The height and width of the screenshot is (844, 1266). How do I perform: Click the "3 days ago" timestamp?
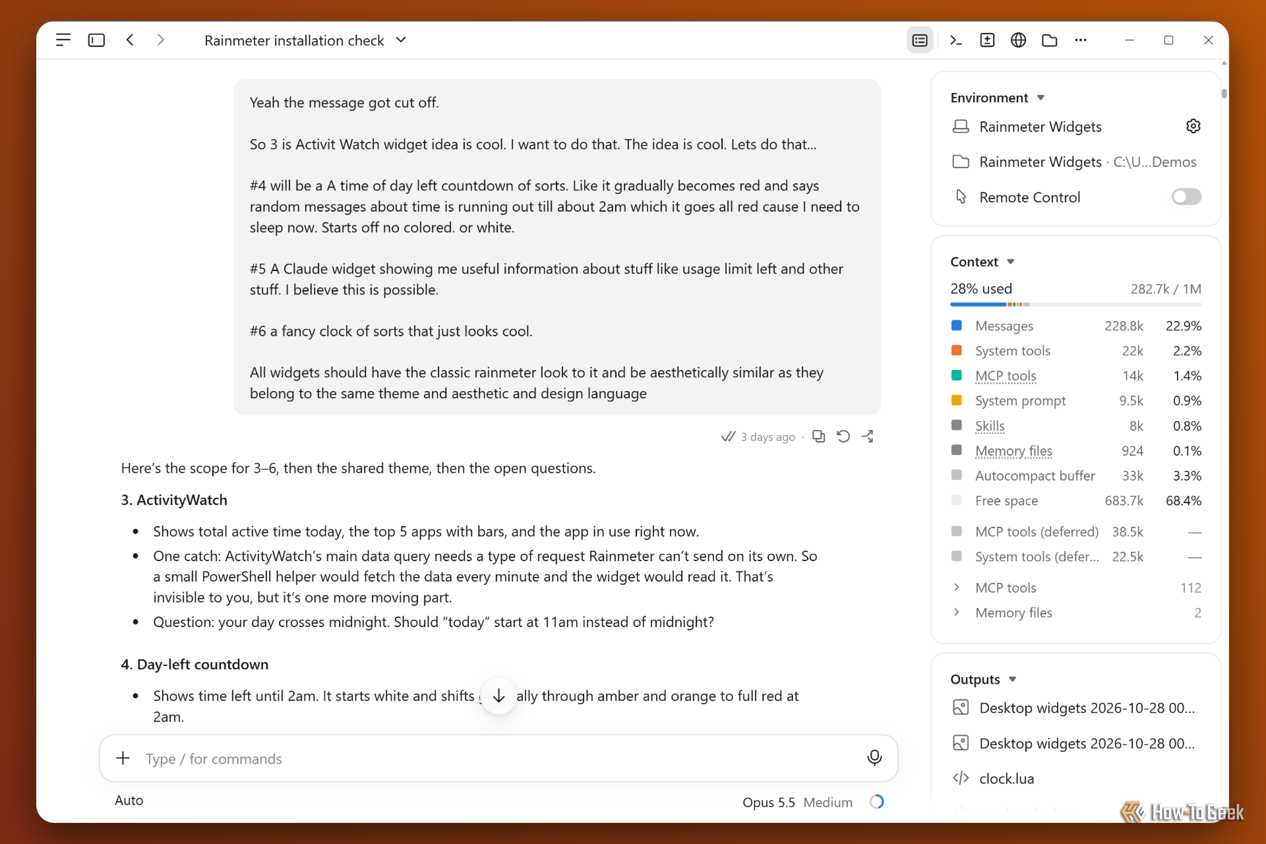point(768,437)
